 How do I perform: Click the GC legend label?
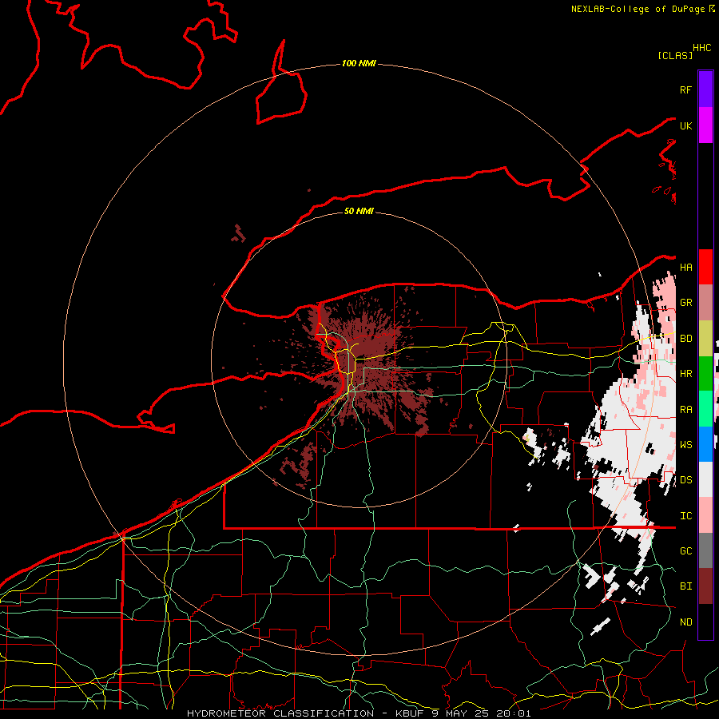click(686, 551)
